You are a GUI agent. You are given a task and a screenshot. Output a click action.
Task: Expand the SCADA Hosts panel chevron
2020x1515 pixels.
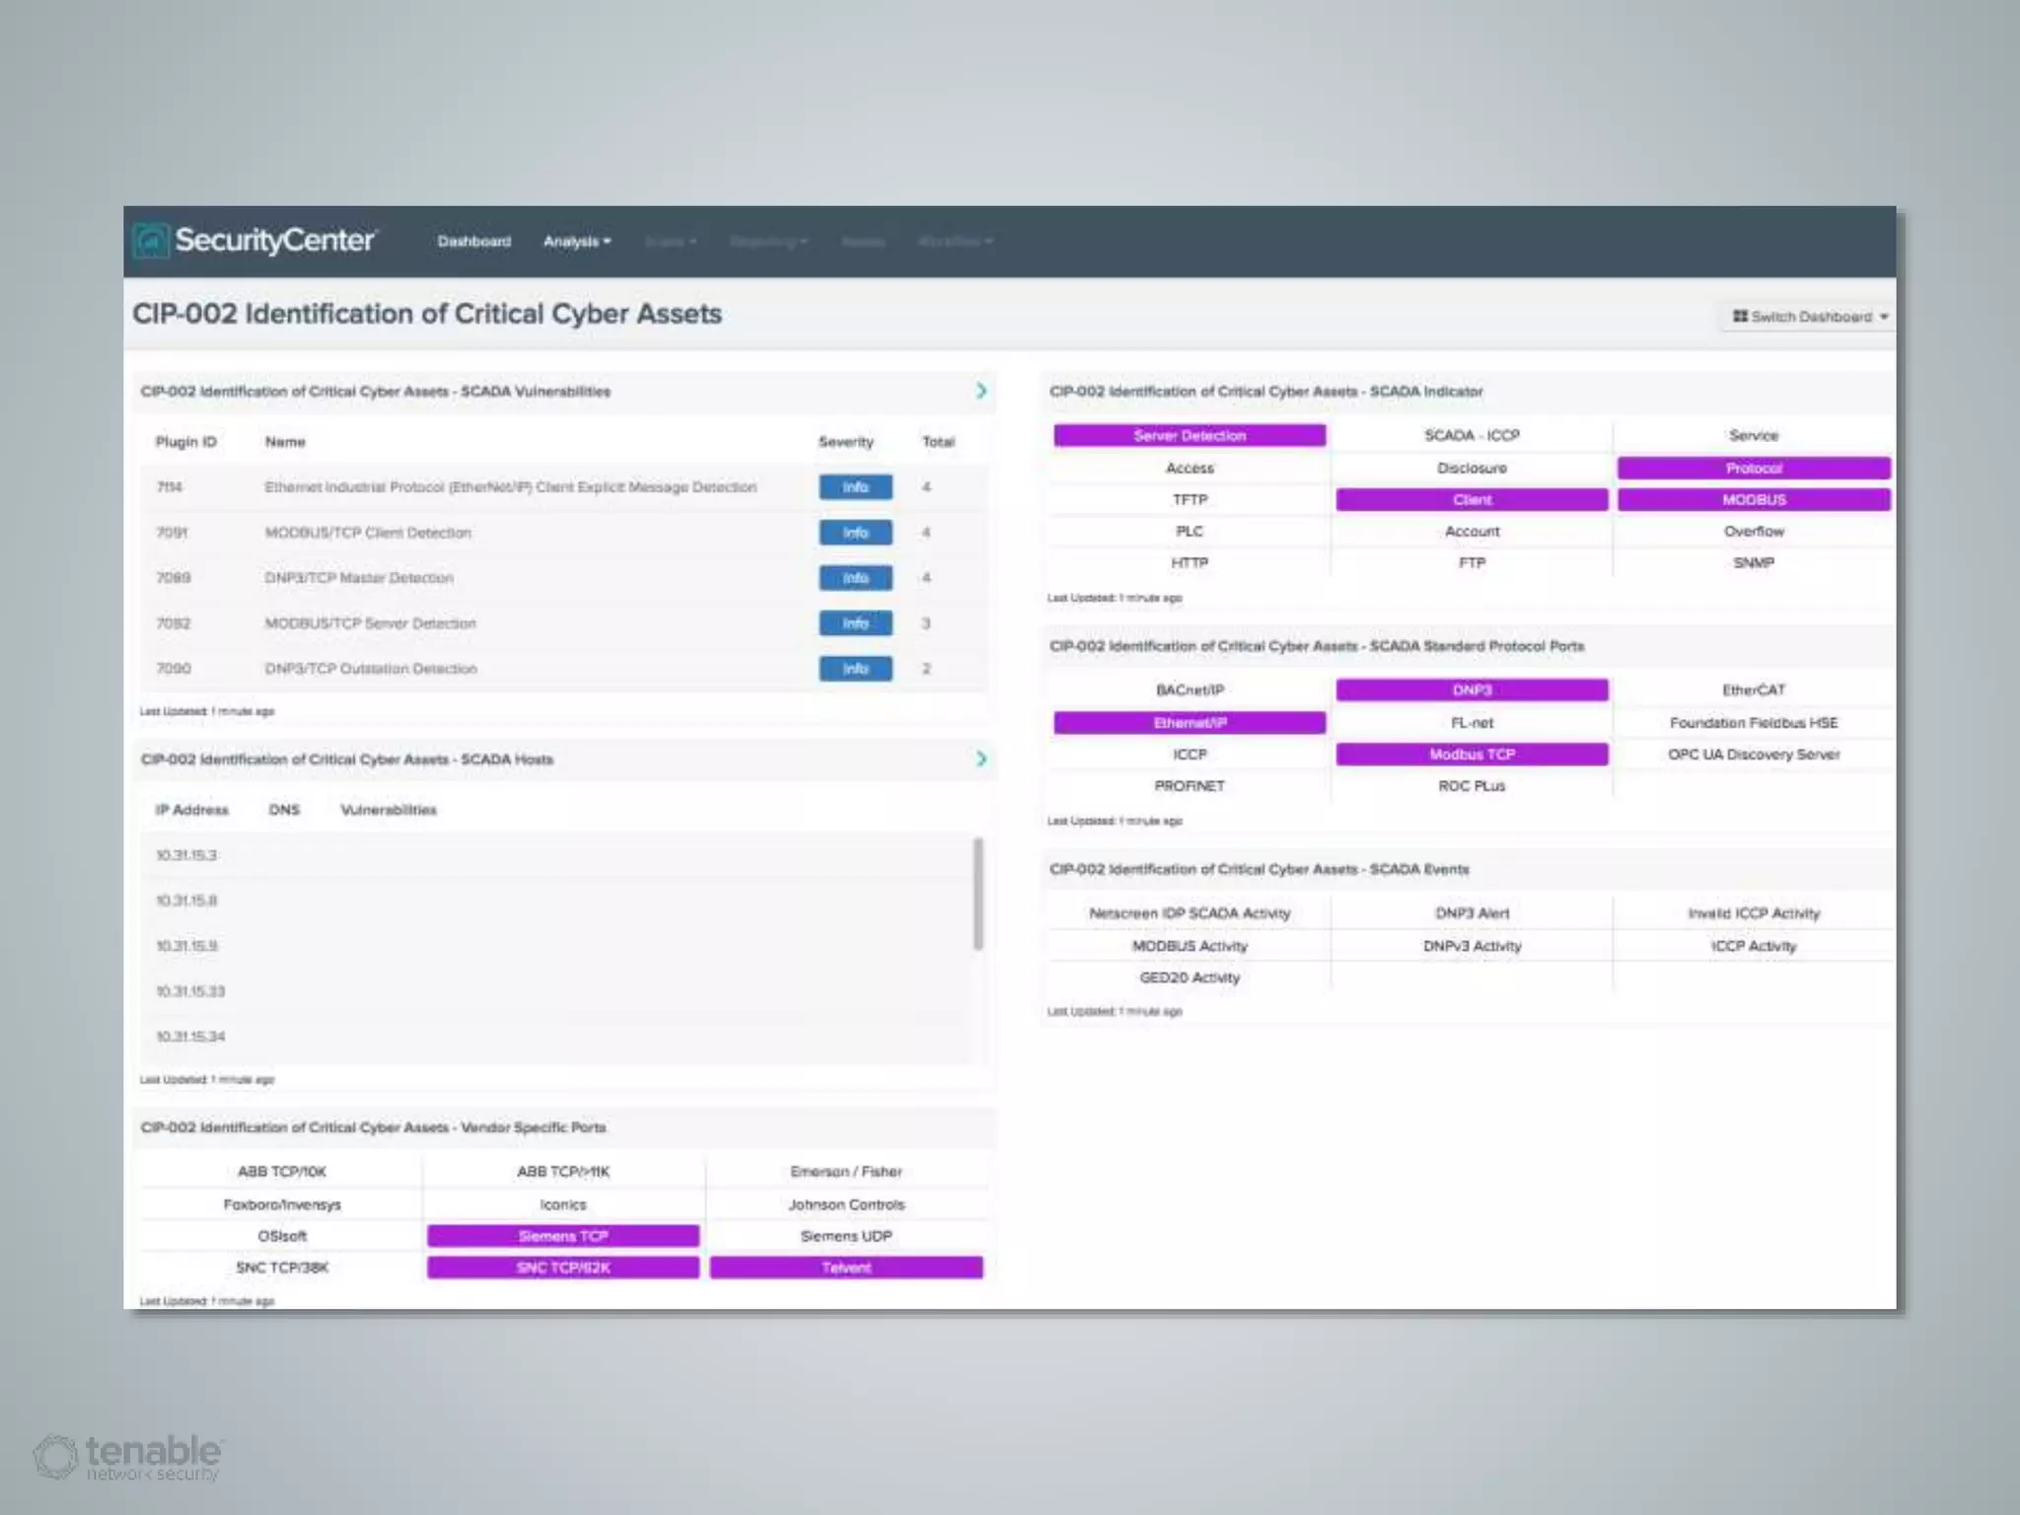(x=980, y=759)
